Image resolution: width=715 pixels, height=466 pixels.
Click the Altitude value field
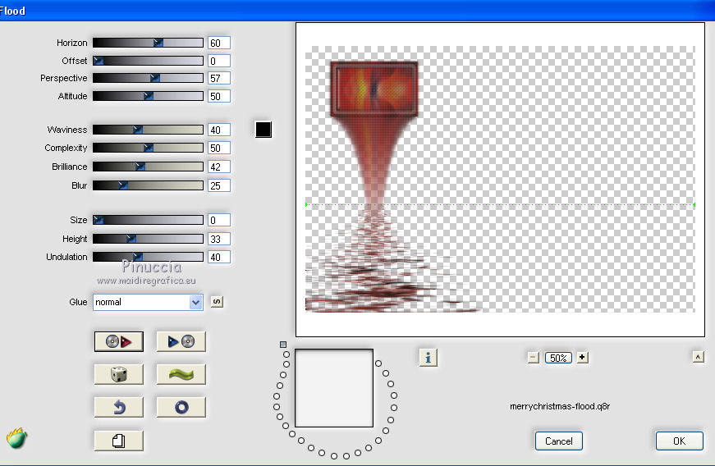click(219, 96)
